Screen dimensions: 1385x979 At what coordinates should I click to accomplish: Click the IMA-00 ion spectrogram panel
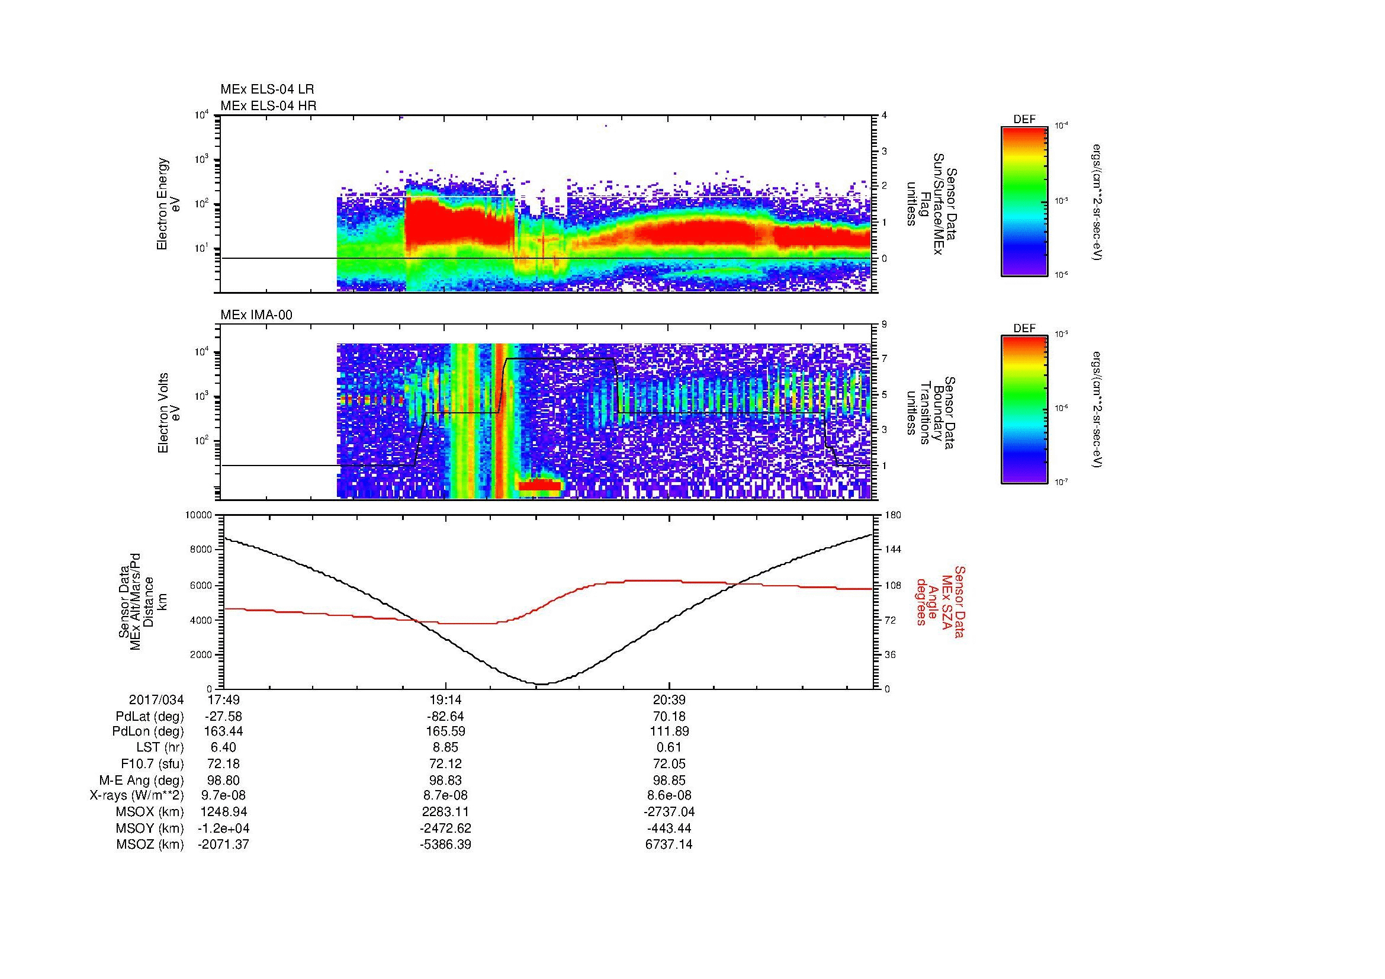(547, 412)
